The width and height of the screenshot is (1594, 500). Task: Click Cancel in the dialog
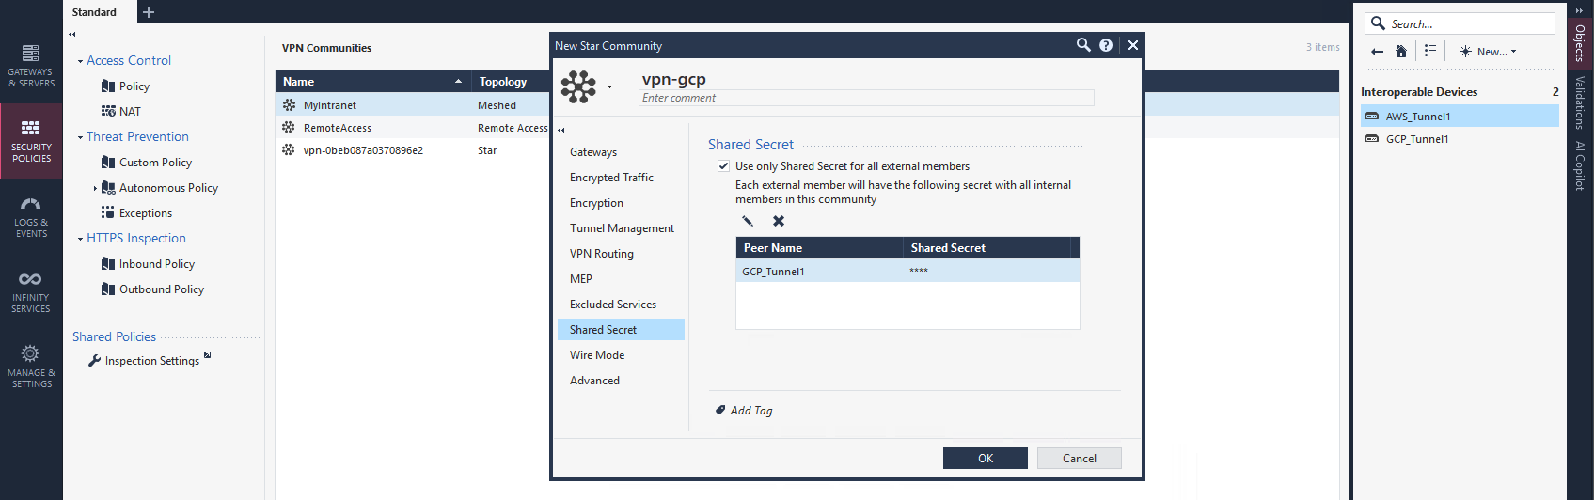(x=1079, y=458)
